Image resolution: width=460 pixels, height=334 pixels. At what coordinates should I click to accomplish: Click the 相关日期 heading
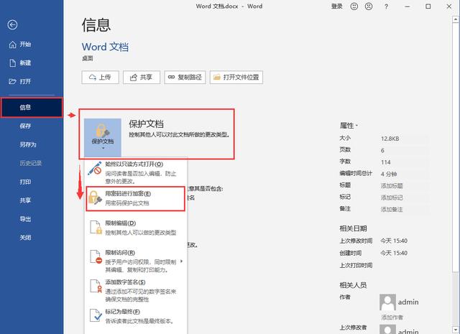tap(353, 228)
